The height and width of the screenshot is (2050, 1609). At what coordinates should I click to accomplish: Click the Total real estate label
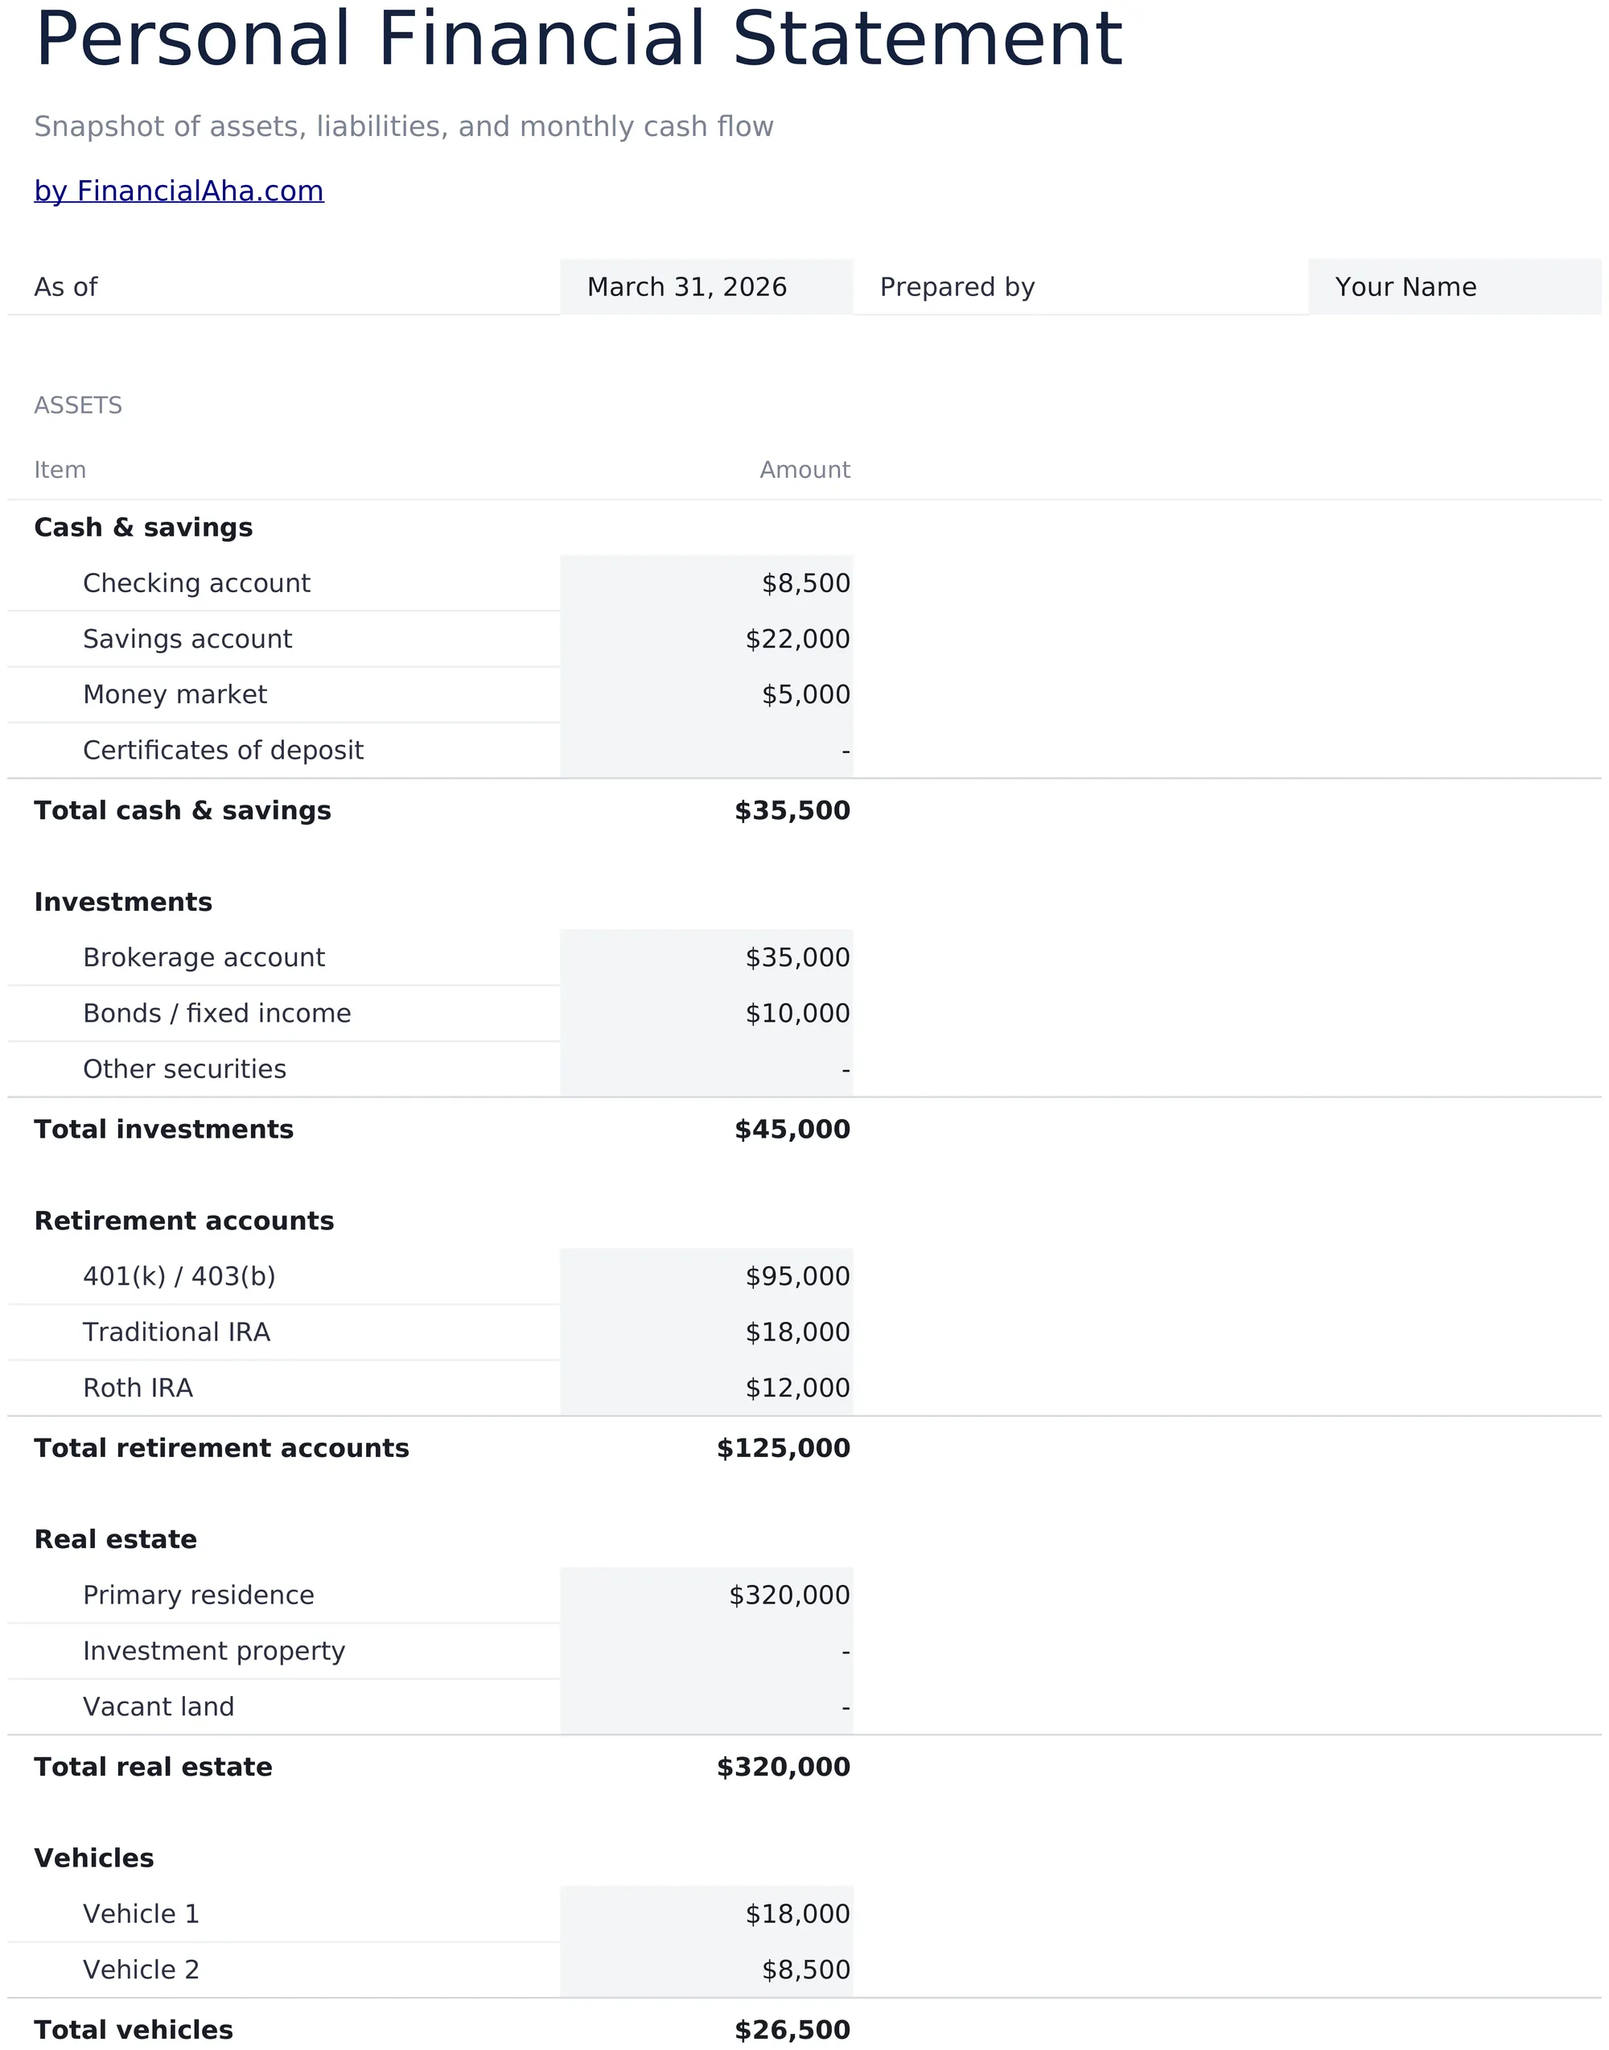(153, 1768)
